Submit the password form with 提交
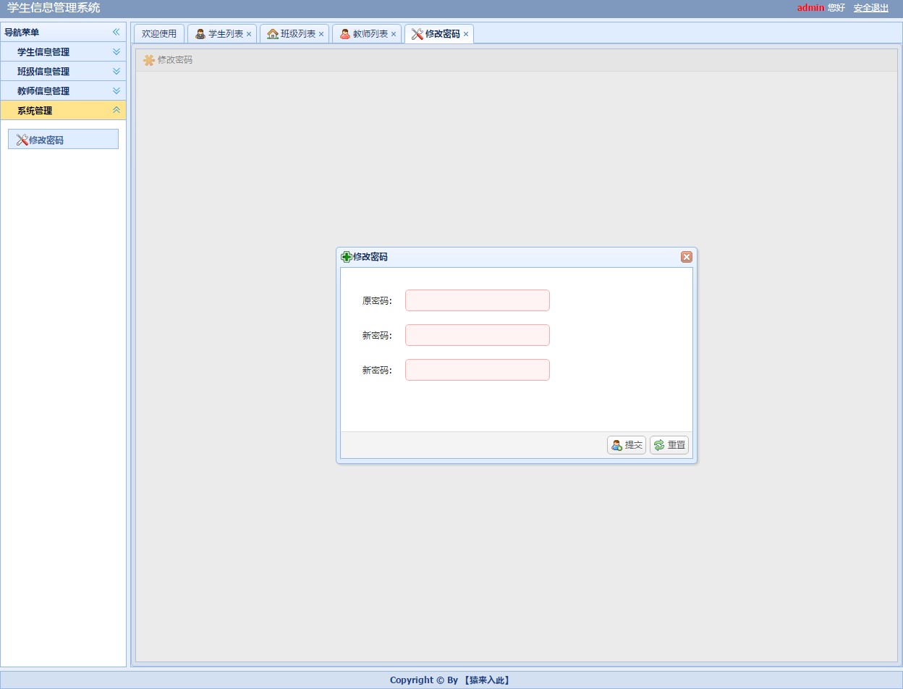The image size is (903, 689). 627,445
